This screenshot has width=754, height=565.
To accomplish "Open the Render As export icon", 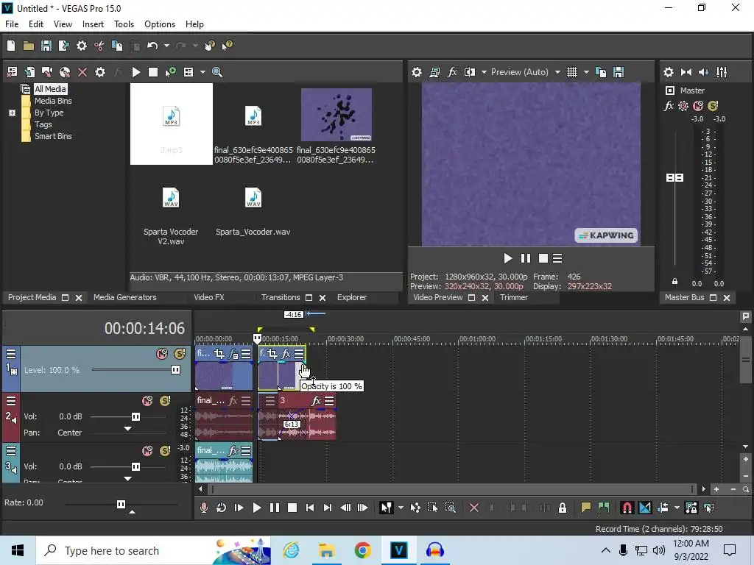I will [63, 46].
